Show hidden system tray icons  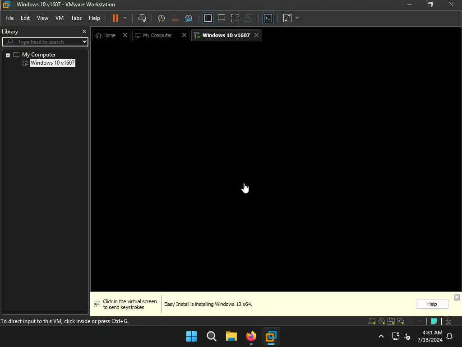click(x=381, y=336)
